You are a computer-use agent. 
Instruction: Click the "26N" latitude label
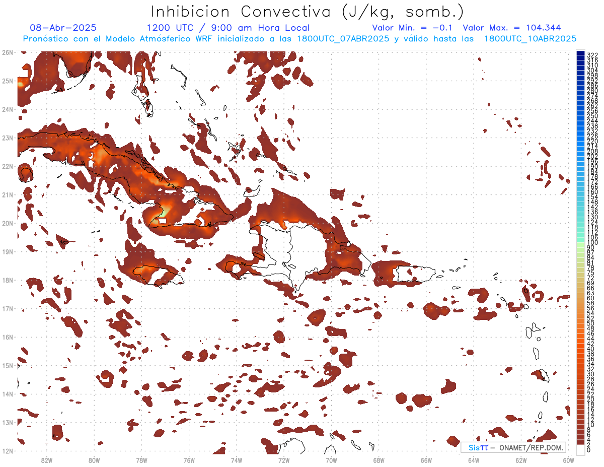coord(8,52)
